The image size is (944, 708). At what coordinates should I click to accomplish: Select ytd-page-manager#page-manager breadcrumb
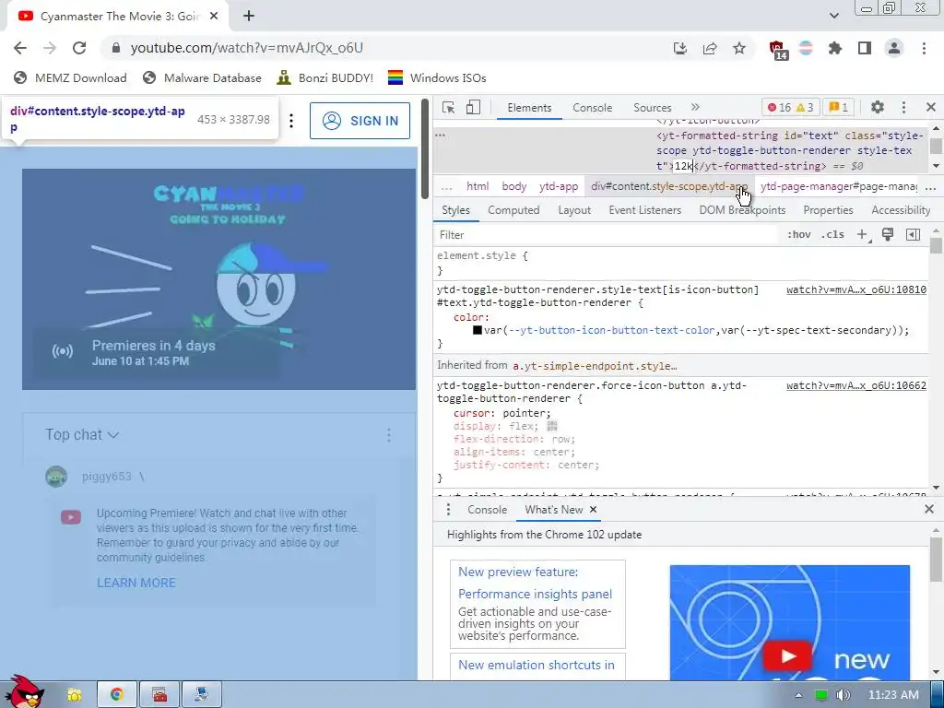point(839,186)
